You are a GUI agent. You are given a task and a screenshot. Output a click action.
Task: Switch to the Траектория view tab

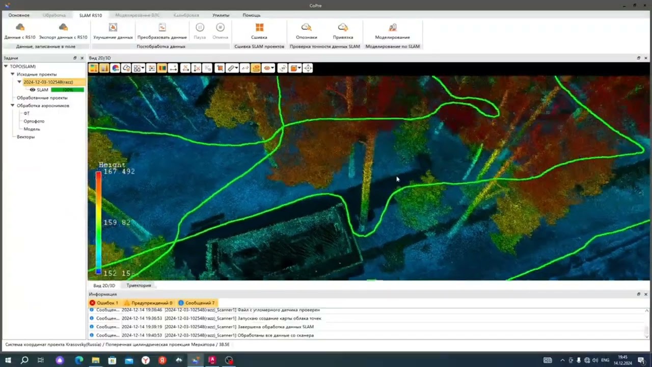coord(139,285)
